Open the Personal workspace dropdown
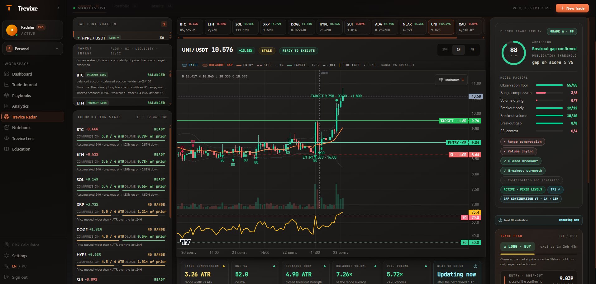Viewport: 596px width, 284px height. (x=33, y=49)
